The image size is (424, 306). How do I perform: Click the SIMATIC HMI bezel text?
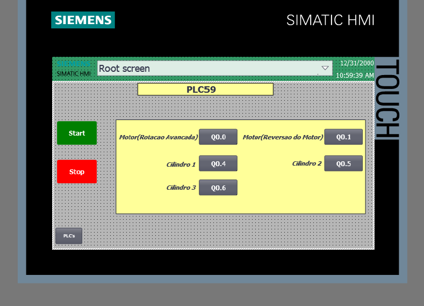click(330, 20)
